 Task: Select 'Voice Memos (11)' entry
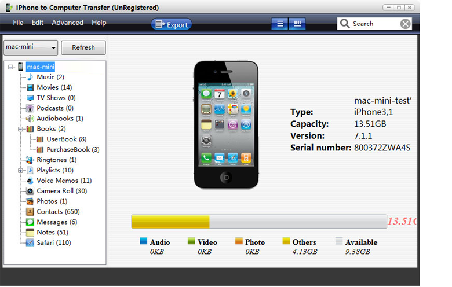[x=64, y=181]
